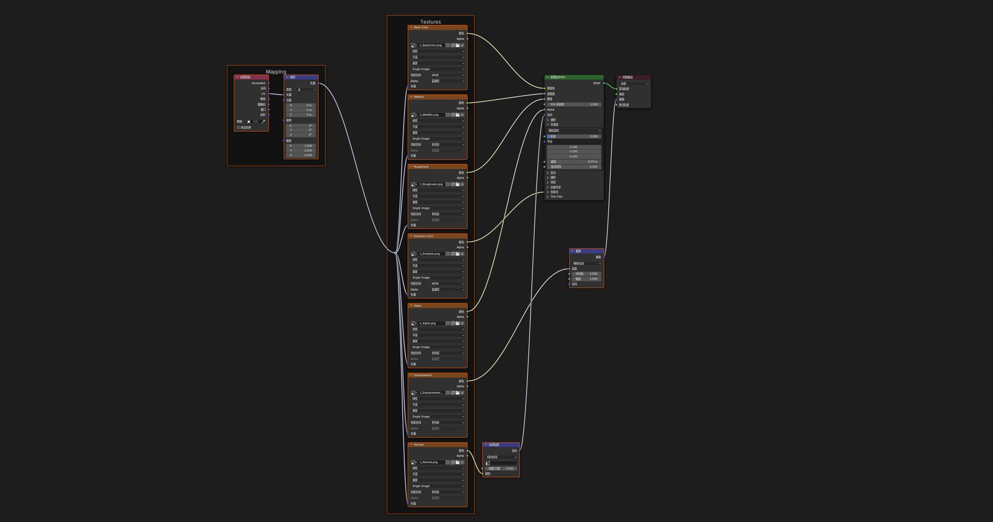Open Single Image dropdown on Roughness node
Image resolution: width=993 pixels, height=522 pixels.
click(438, 208)
